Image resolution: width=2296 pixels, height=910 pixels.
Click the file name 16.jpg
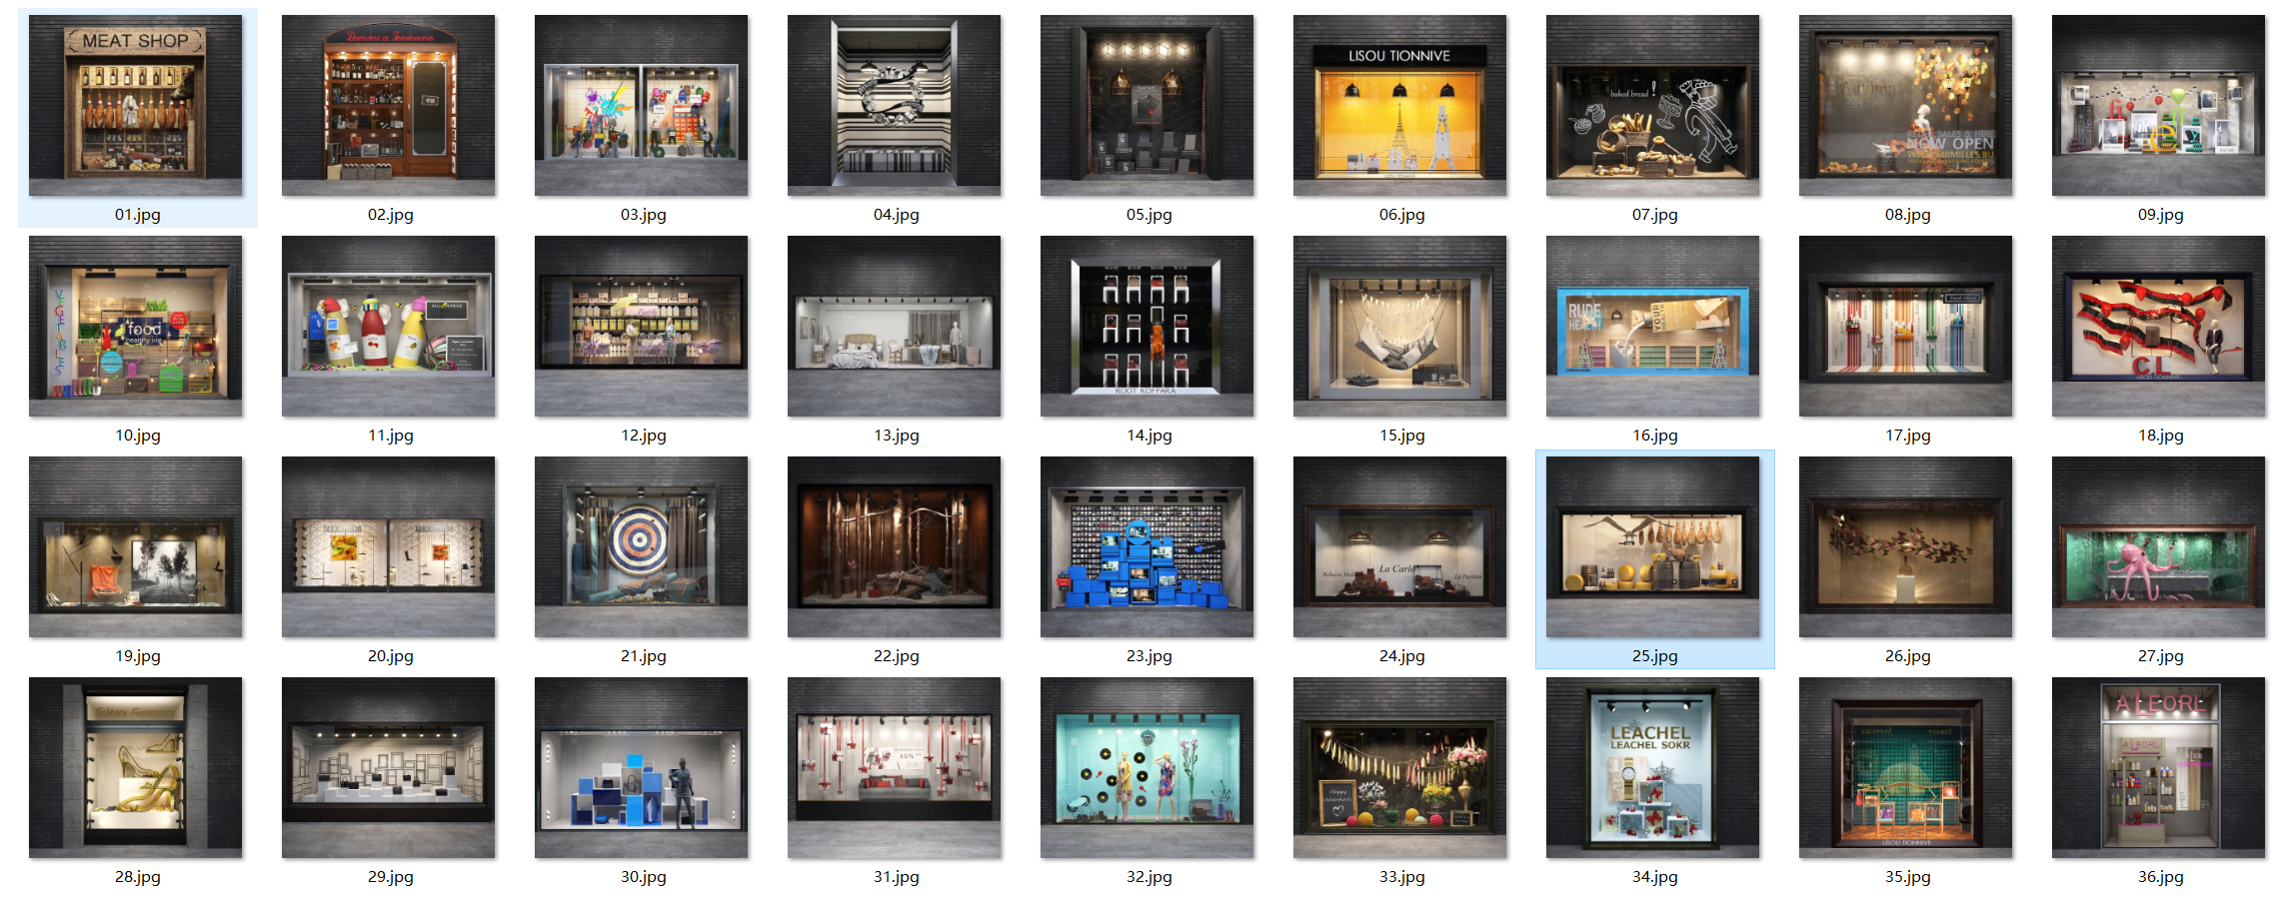tap(1655, 436)
